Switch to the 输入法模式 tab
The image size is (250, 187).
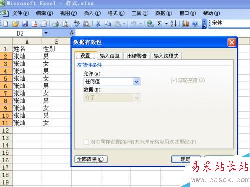click(166, 56)
